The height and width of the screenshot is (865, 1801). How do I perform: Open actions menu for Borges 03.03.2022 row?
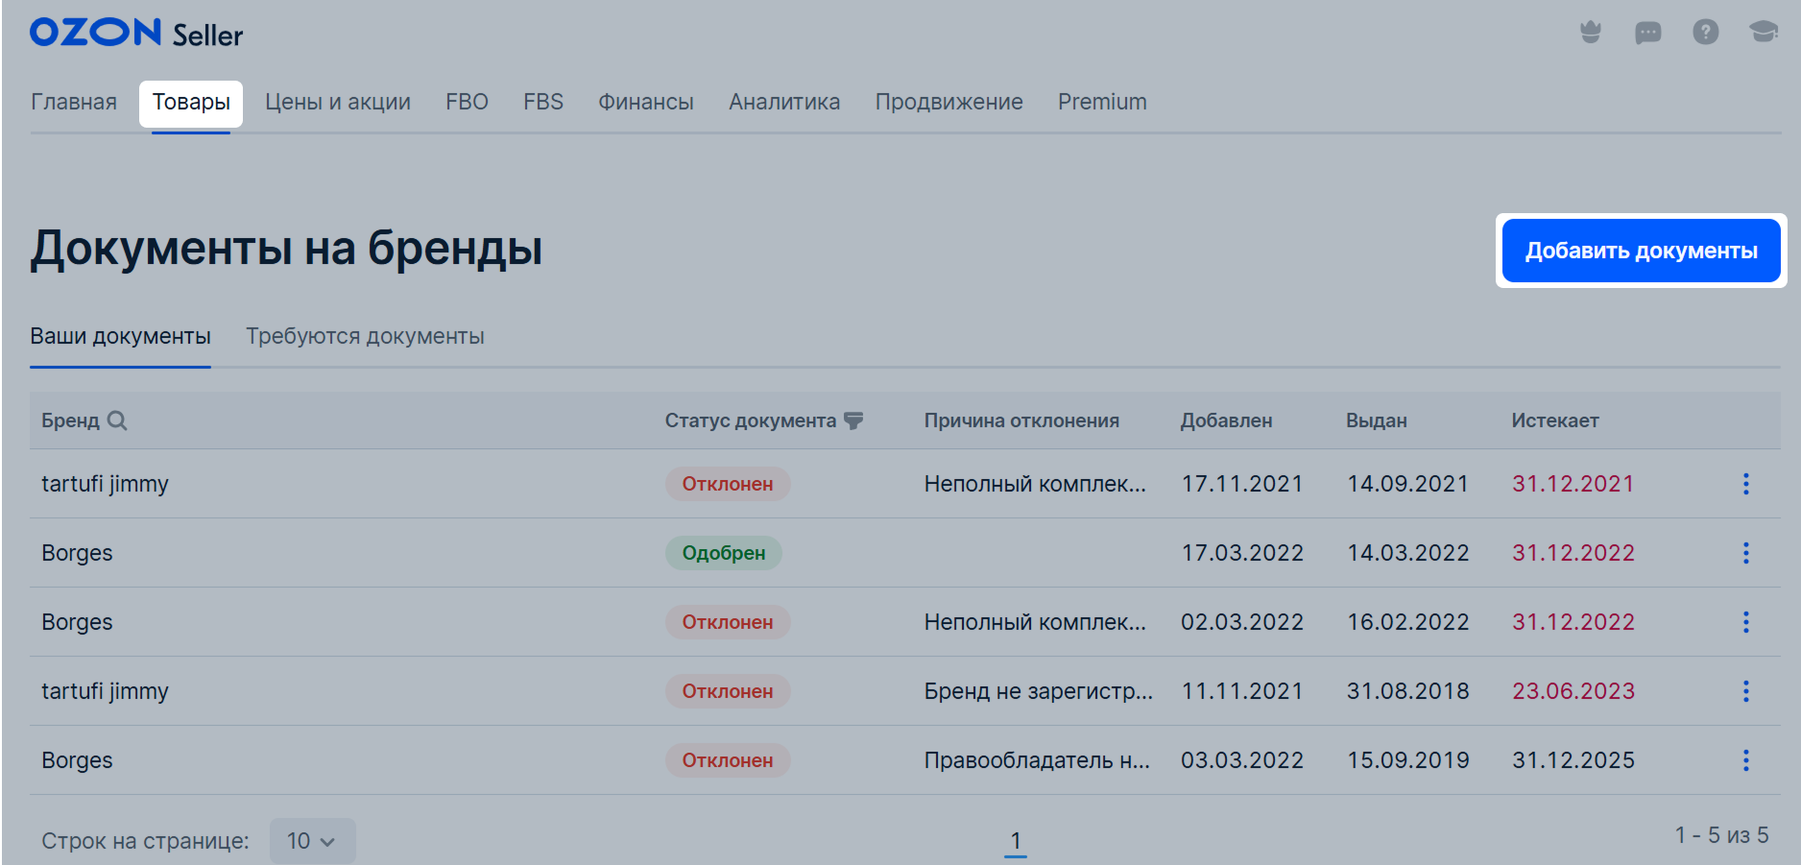point(1746,760)
